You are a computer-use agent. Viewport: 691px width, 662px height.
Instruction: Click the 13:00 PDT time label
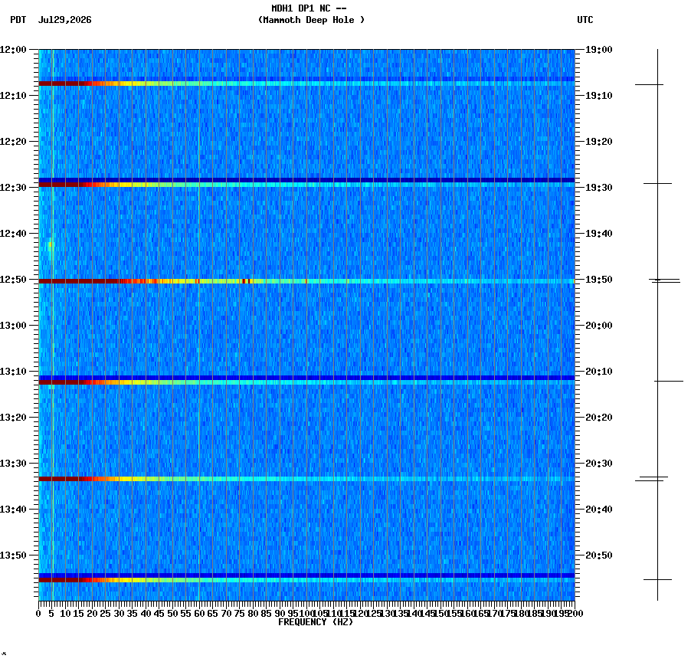point(13,326)
